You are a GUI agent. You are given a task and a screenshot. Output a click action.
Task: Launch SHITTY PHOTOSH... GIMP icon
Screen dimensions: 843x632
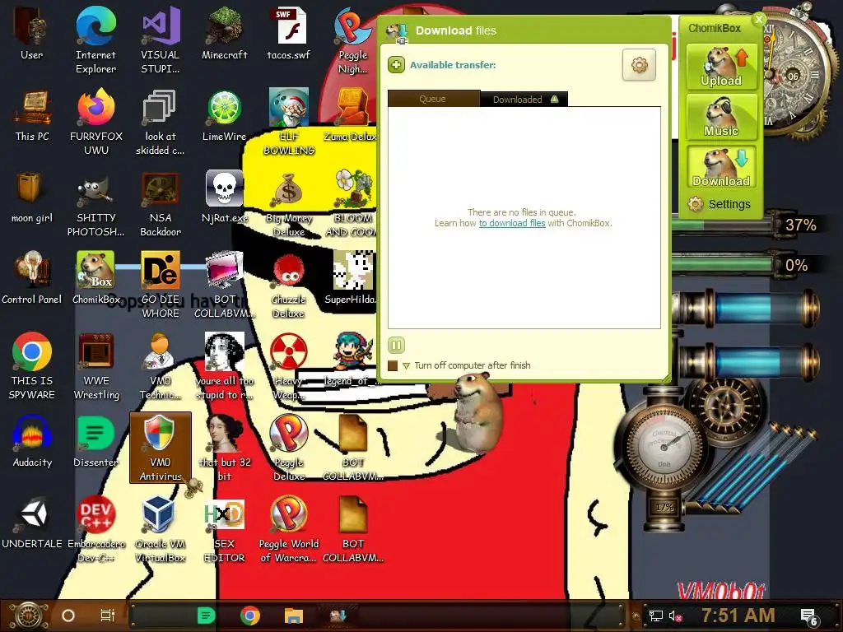(95, 204)
